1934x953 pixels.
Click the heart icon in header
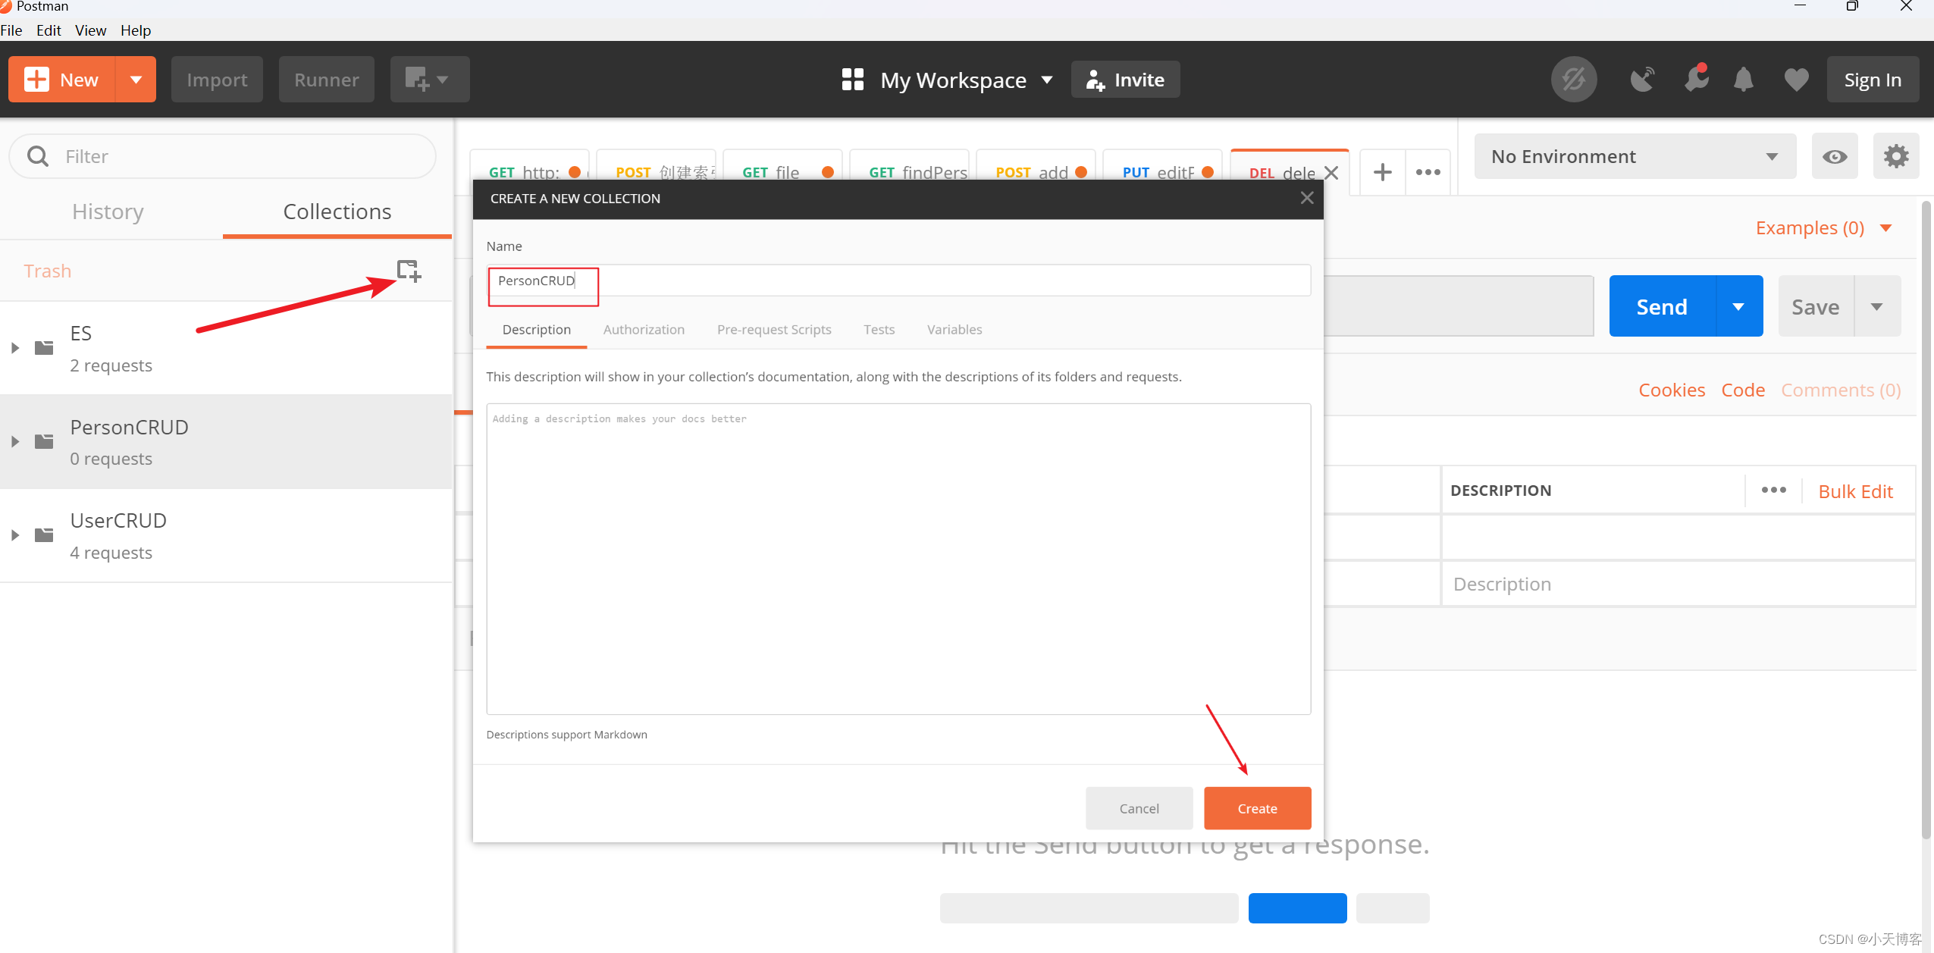(1796, 80)
